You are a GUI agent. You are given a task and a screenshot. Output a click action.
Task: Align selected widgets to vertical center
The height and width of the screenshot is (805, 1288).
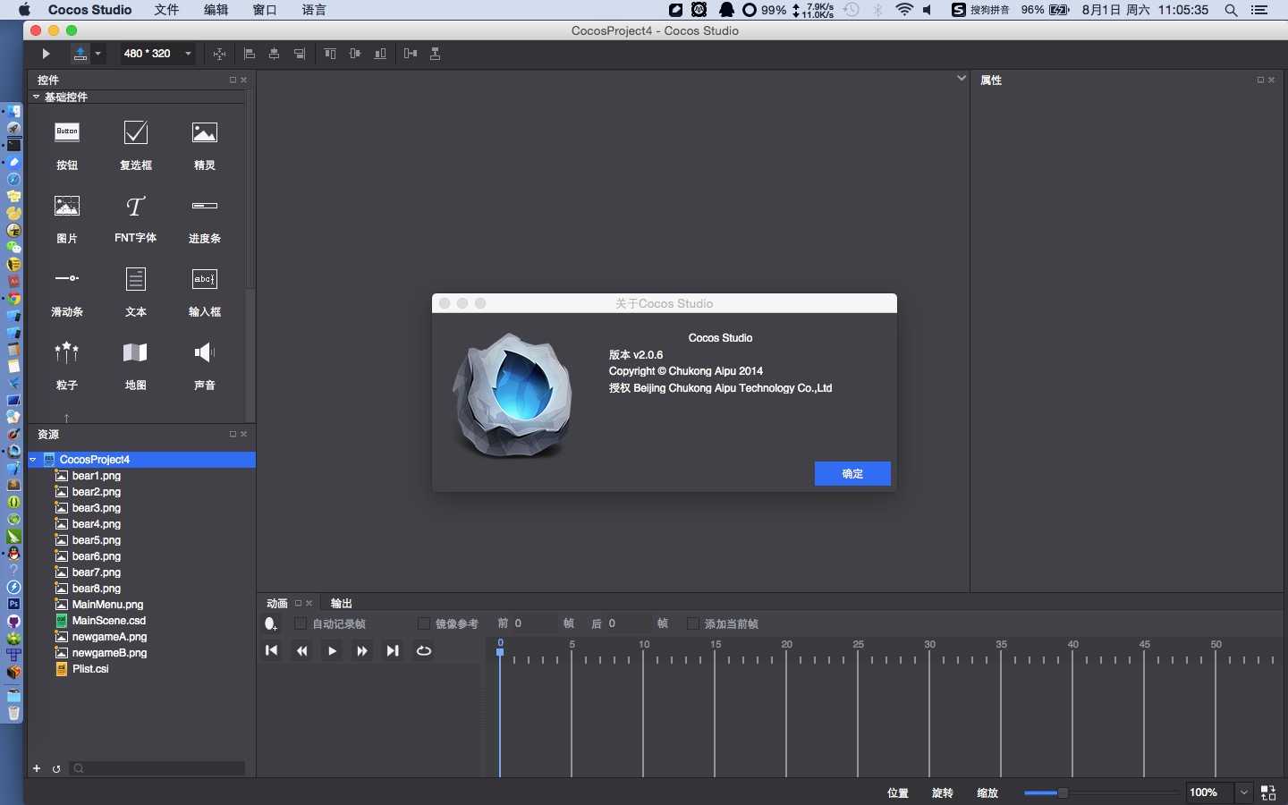[x=355, y=54]
